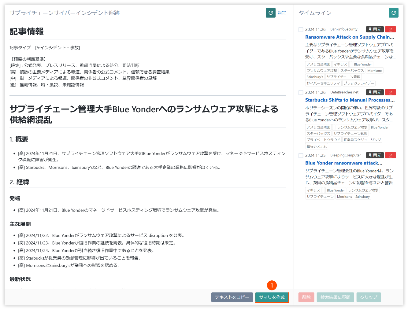The height and width of the screenshot is (310, 408).
Task: Select the Morrisons tag in third article
Action: point(344,197)
